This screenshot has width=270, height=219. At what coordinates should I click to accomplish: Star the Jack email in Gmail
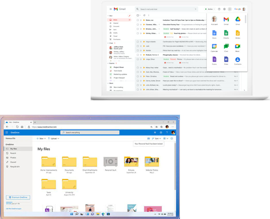pos(141,46)
